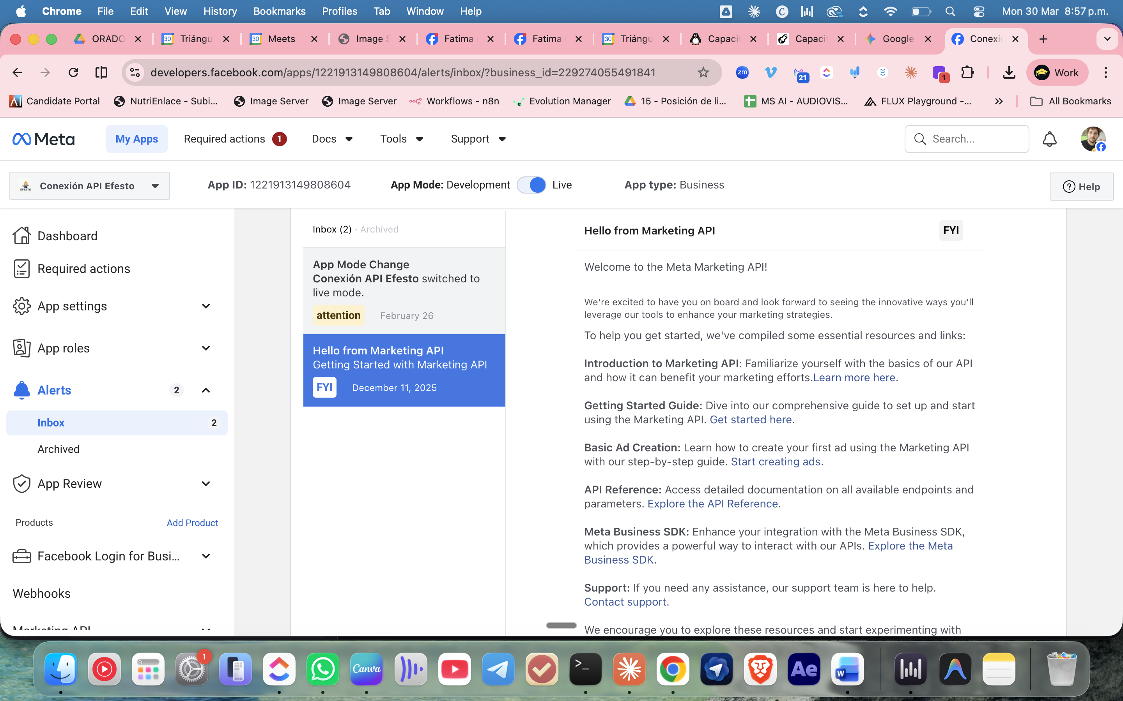Open Chrome's Bookmarks menu
The image size is (1123, 701).
point(279,11)
